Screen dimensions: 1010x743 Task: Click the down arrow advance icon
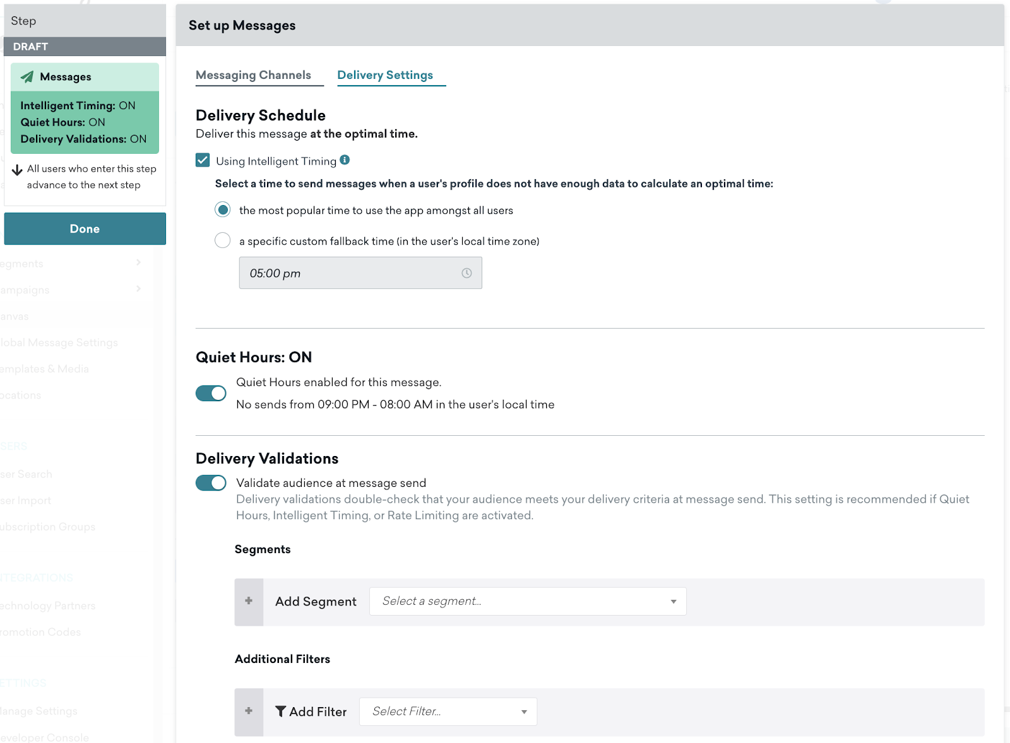tap(17, 170)
